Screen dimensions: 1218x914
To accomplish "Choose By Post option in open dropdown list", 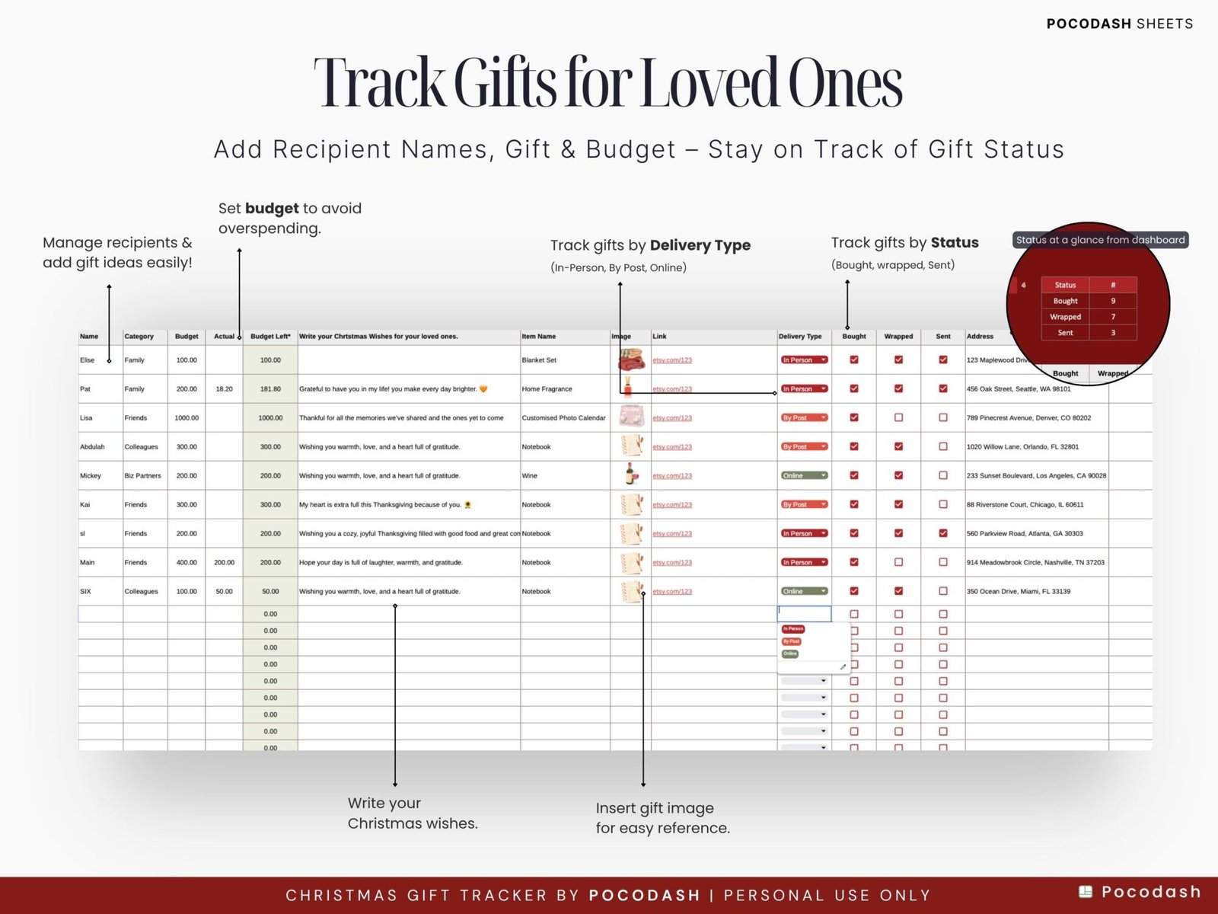I will [792, 641].
